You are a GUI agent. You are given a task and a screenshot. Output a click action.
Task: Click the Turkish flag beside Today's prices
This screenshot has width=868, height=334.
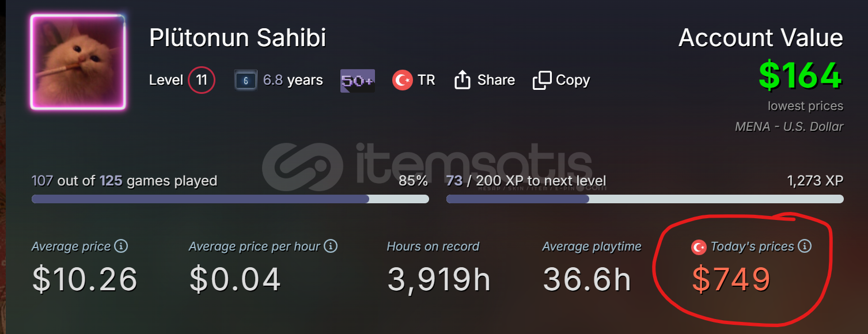(x=699, y=247)
